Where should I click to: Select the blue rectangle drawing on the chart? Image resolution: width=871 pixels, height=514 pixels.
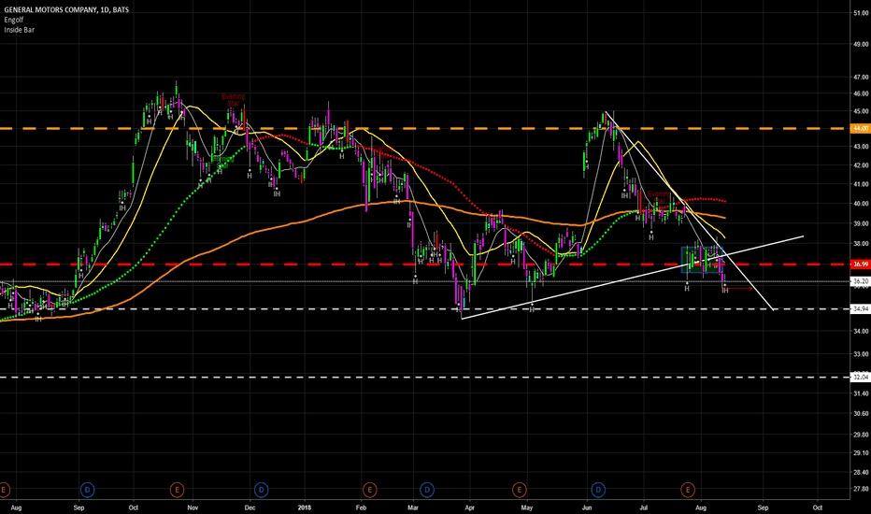[x=702, y=260]
